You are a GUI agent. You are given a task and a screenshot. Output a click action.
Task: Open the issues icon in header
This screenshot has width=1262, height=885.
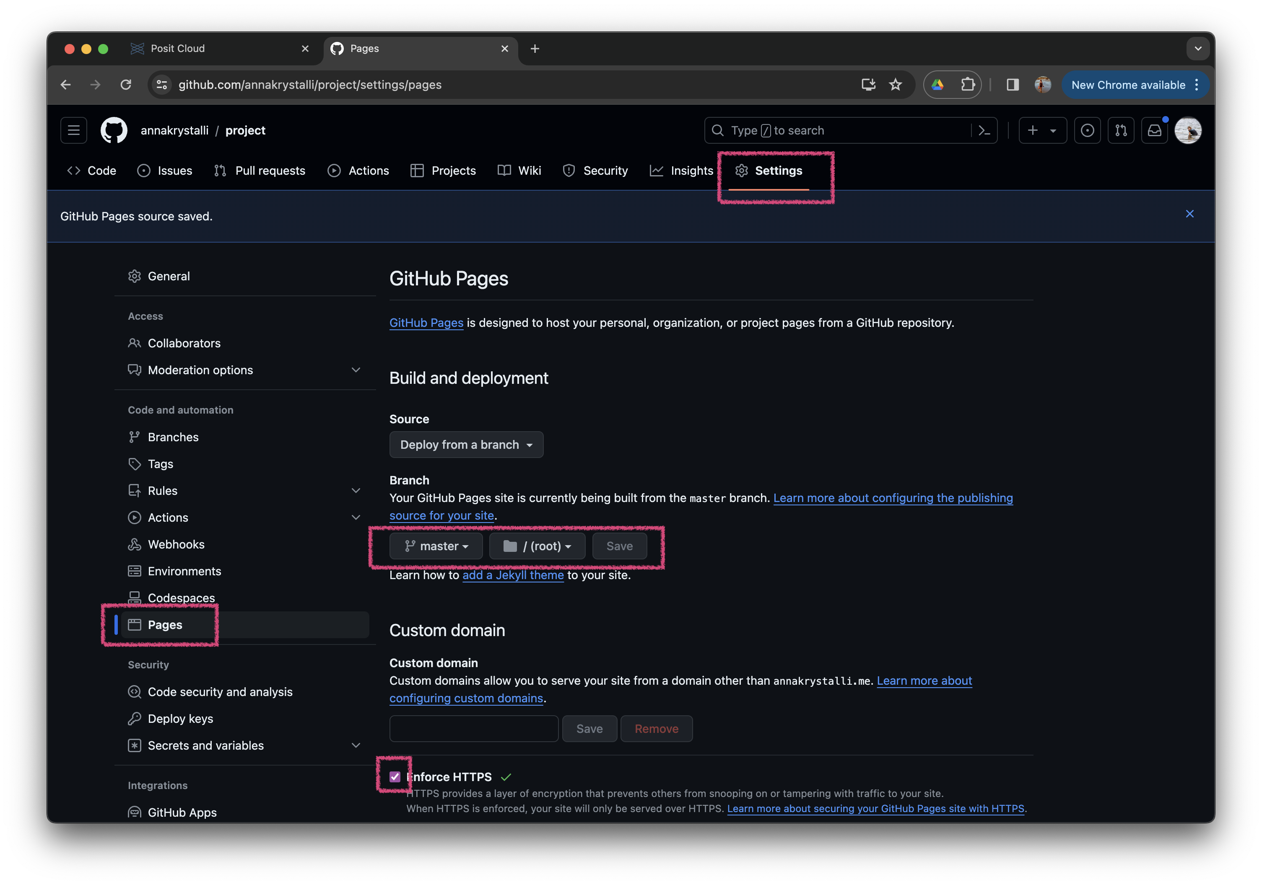1087,130
